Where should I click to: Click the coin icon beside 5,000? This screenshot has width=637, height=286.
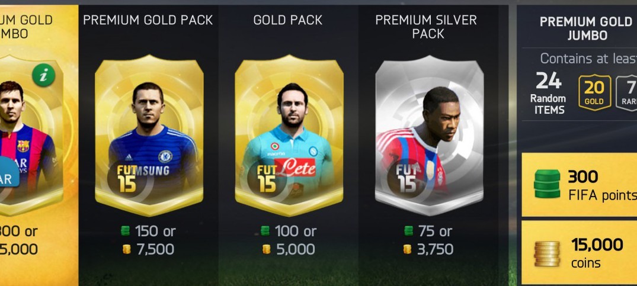click(x=266, y=249)
